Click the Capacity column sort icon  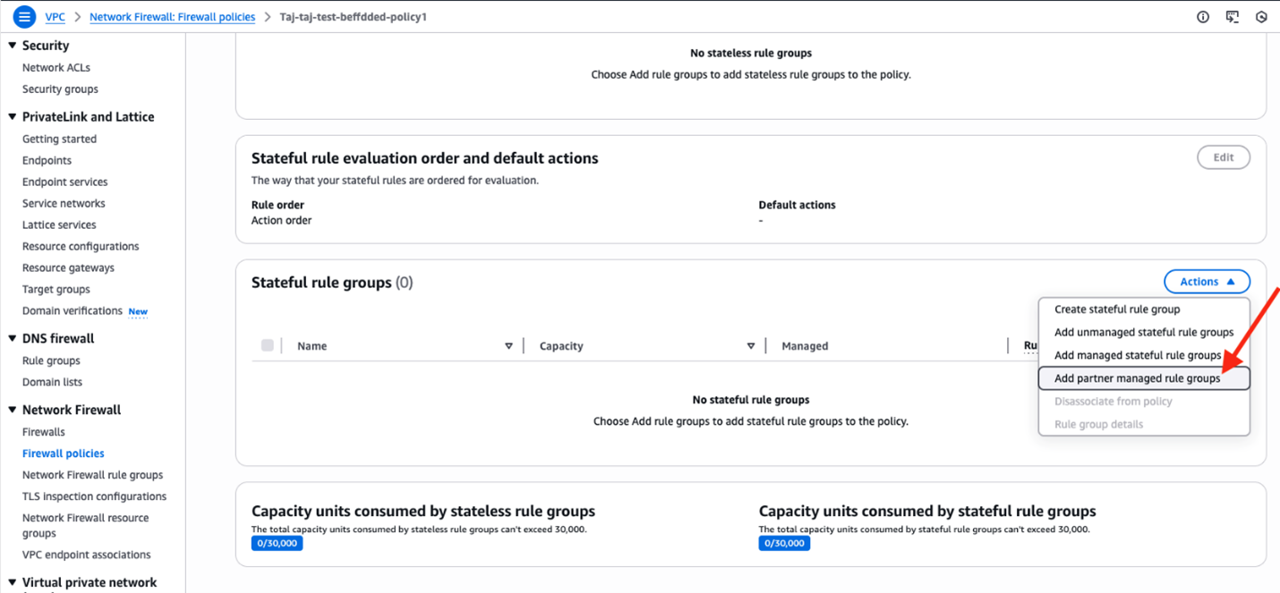click(750, 345)
